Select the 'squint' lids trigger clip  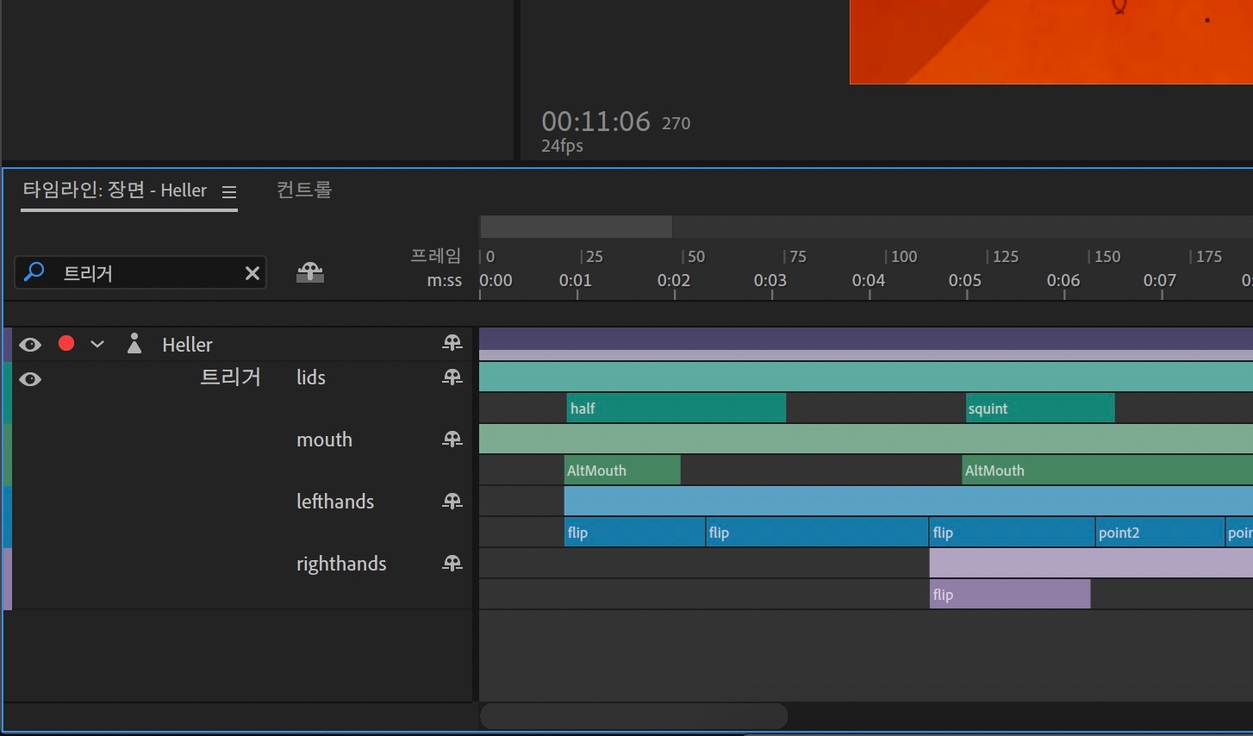coord(1040,408)
